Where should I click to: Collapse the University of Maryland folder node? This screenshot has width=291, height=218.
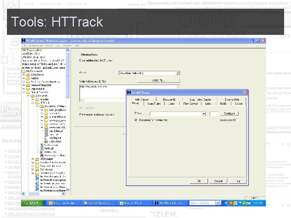[x=37, y=106]
